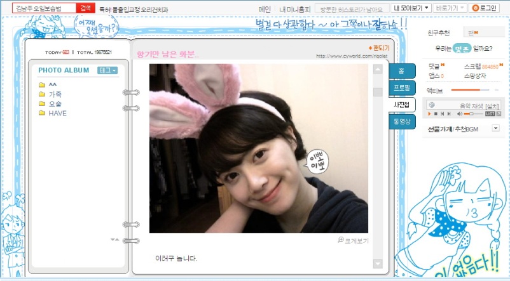This screenshot has height=281, width=510.
Task: Click the 로그인 button
Action: pyautogui.click(x=484, y=8)
